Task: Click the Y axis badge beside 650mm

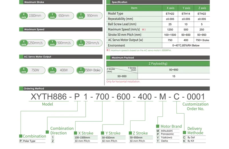Action: (x=52, y=16)
